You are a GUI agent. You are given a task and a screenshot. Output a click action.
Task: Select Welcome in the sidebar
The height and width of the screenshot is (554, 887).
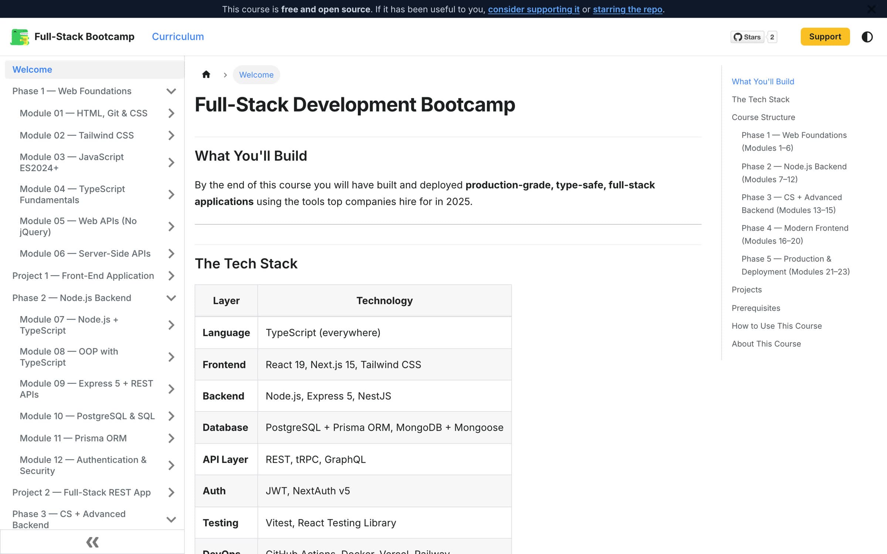coord(95,69)
